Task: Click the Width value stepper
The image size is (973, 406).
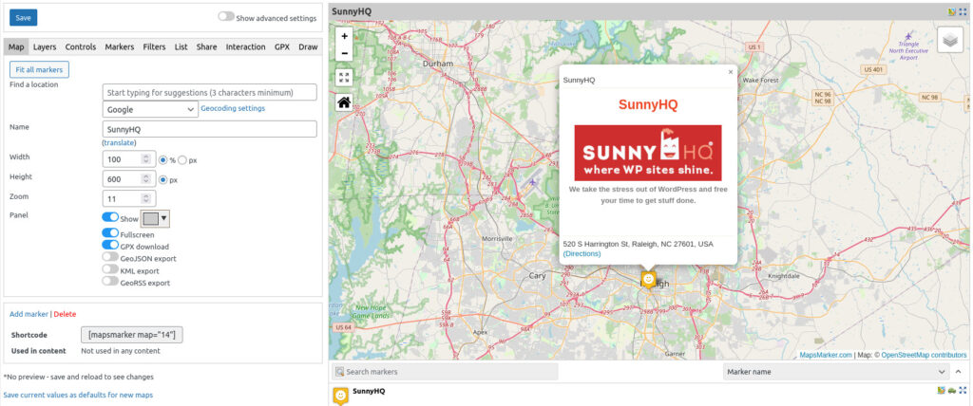Action: point(145,159)
